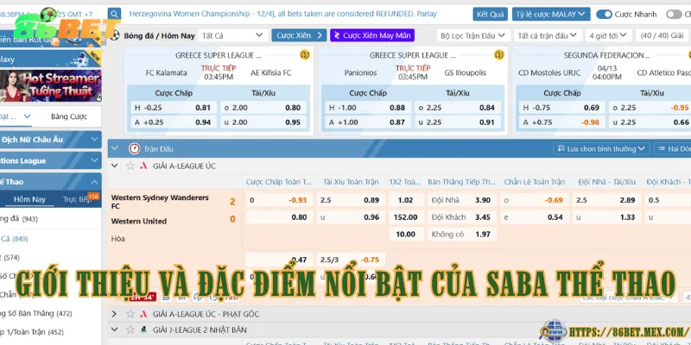
Task: Click 1X2 home odds 1.02
Action: click(406, 200)
